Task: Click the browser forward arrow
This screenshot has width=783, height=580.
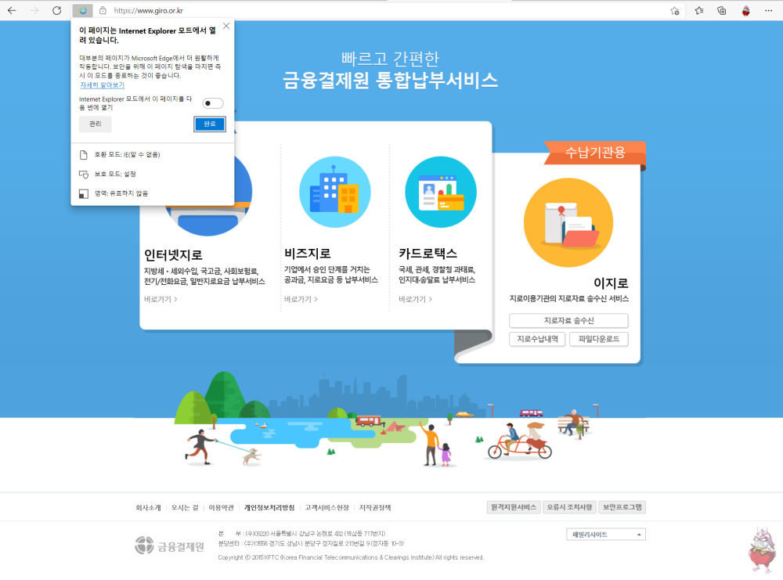Action: [x=34, y=10]
